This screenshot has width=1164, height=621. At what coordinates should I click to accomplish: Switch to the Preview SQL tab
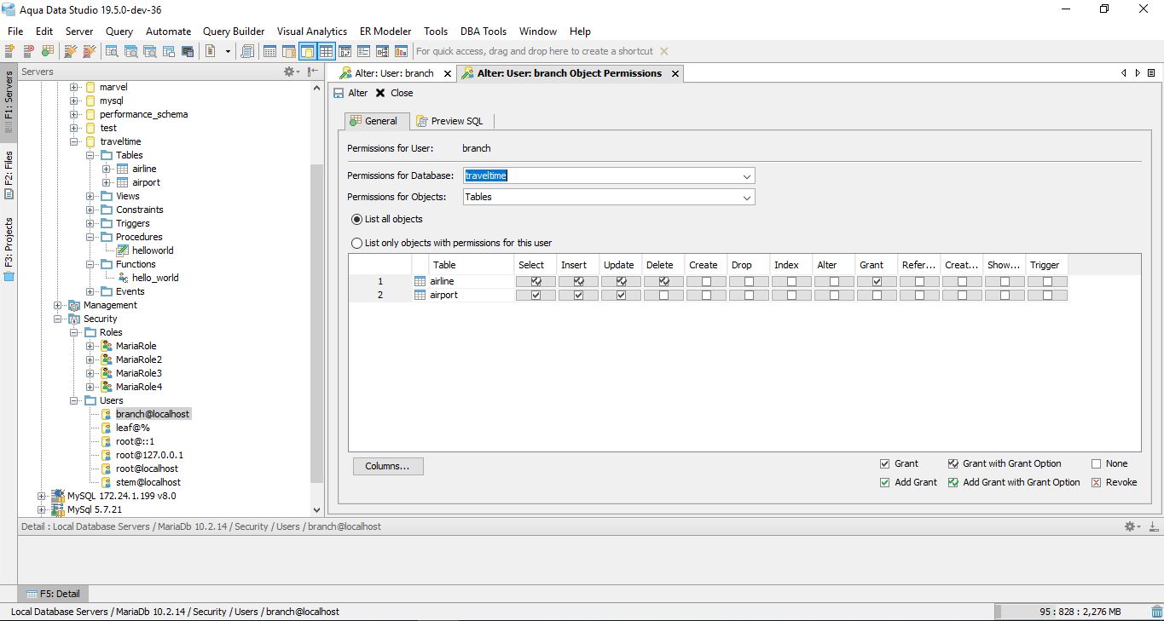[449, 121]
